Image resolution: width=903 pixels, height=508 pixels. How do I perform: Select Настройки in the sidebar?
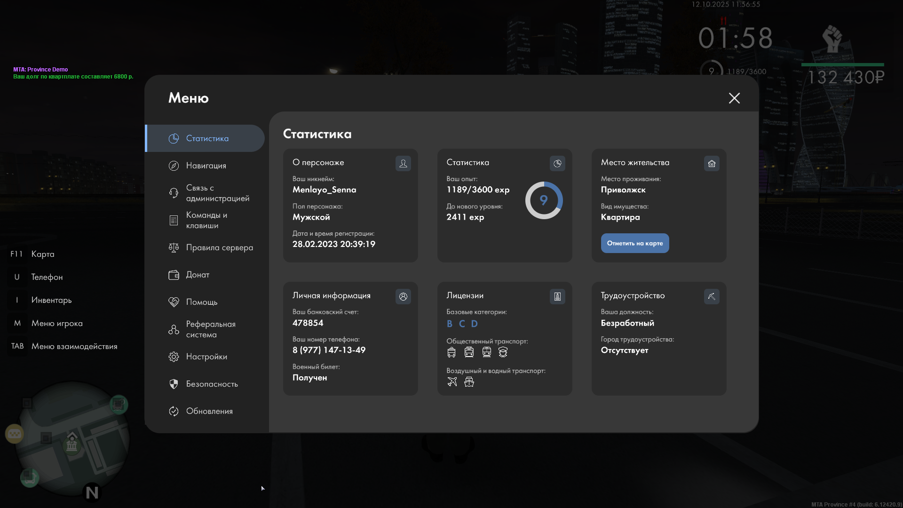(x=206, y=357)
